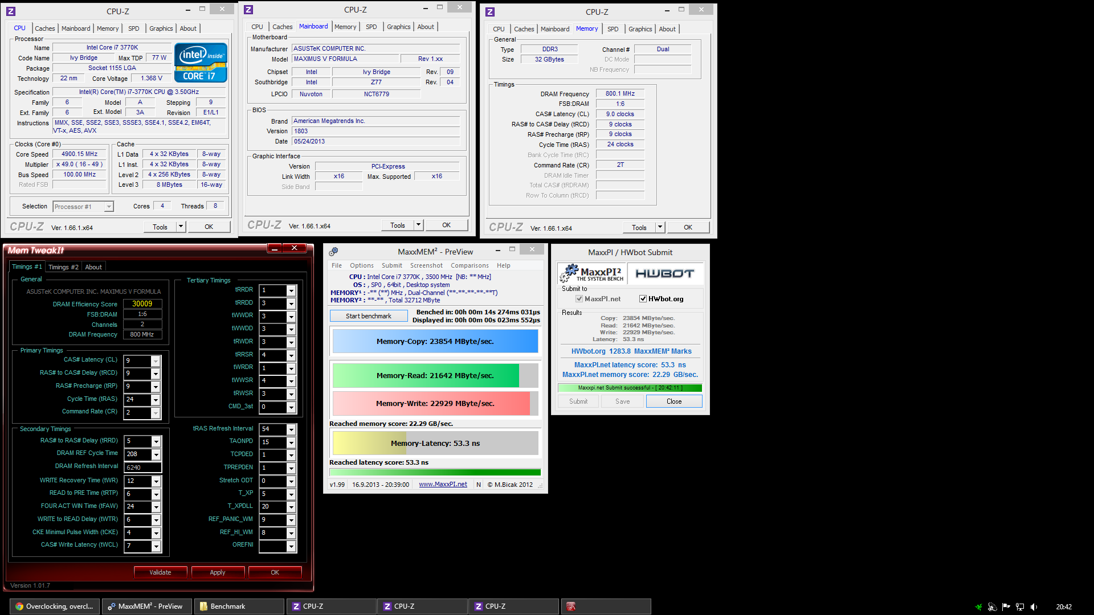Open the tRRDR tertiary timing dropdown
The image size is (1094, 615).
tap(291, 290)
